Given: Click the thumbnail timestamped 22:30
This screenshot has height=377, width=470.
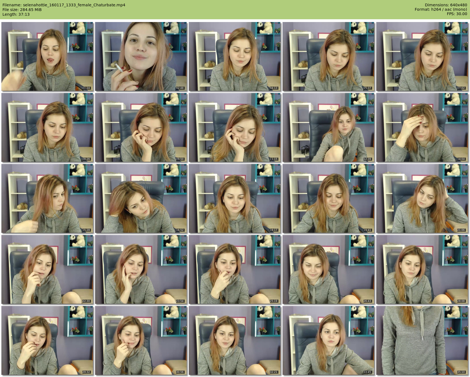Looking at the screenshot, I should [47, 269].
